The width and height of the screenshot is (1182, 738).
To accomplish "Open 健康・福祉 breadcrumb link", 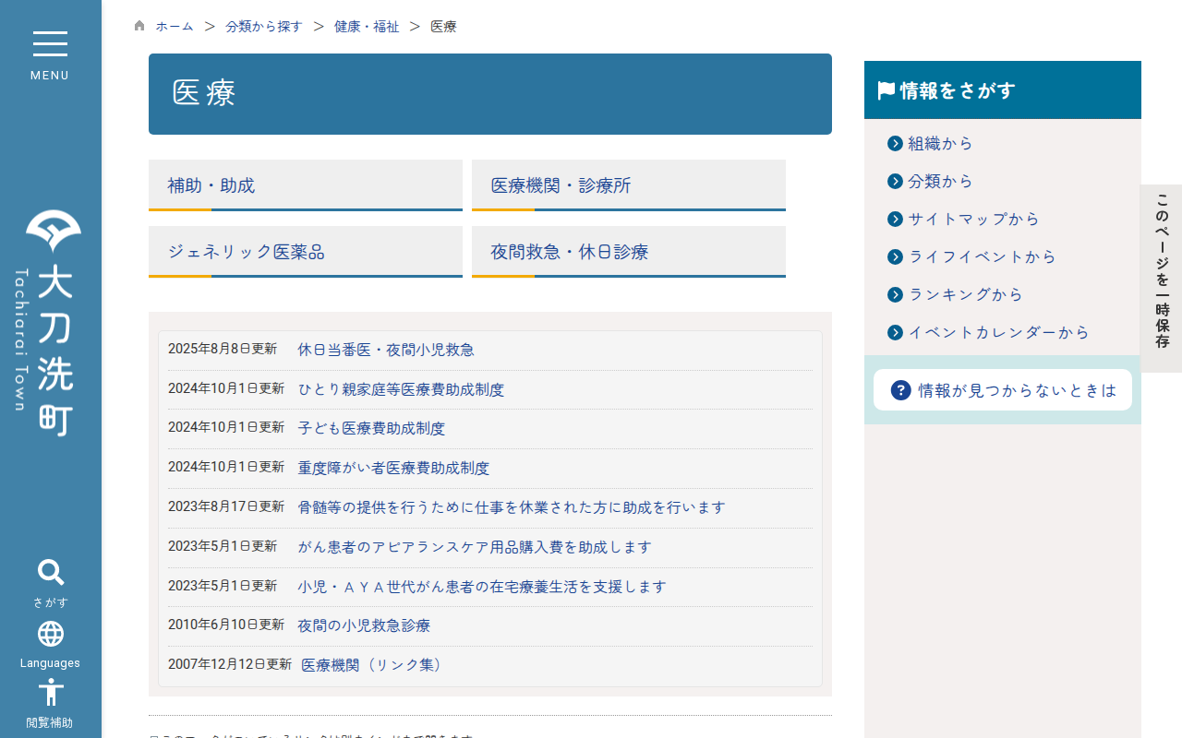I will [367, 27].
